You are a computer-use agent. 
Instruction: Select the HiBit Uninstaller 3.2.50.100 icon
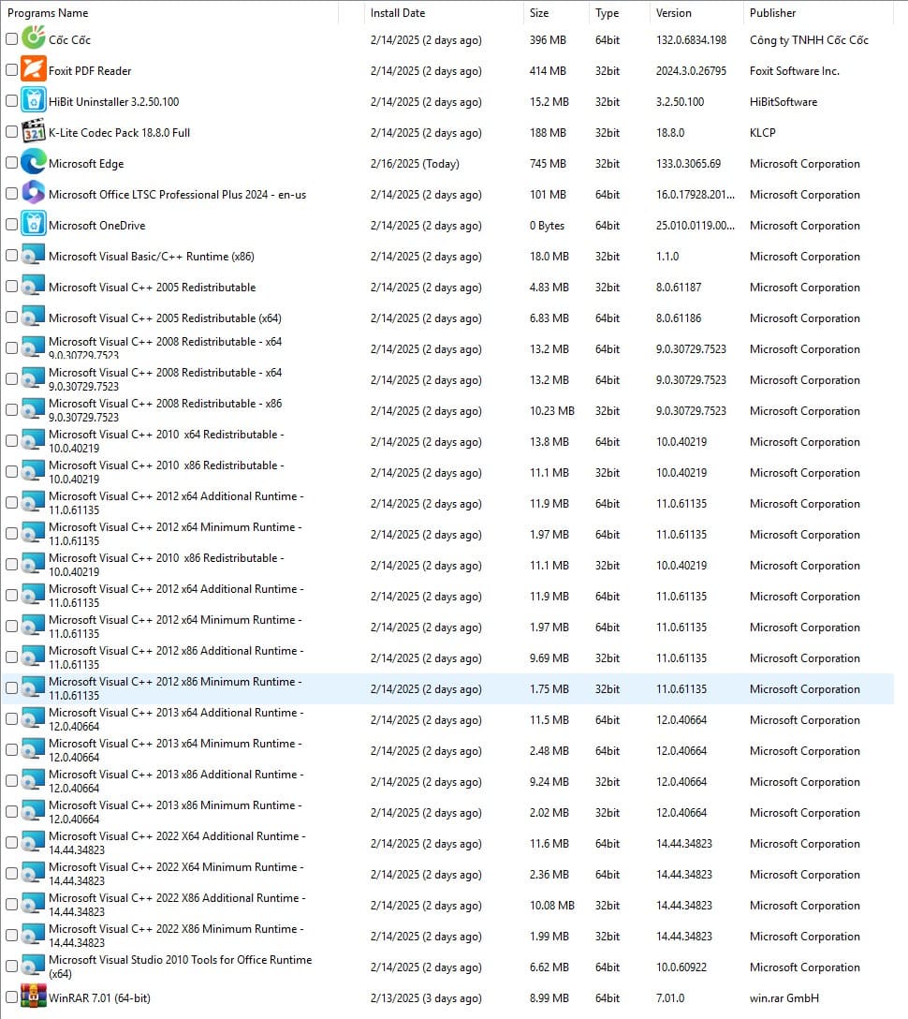click(x=33, y=100)
